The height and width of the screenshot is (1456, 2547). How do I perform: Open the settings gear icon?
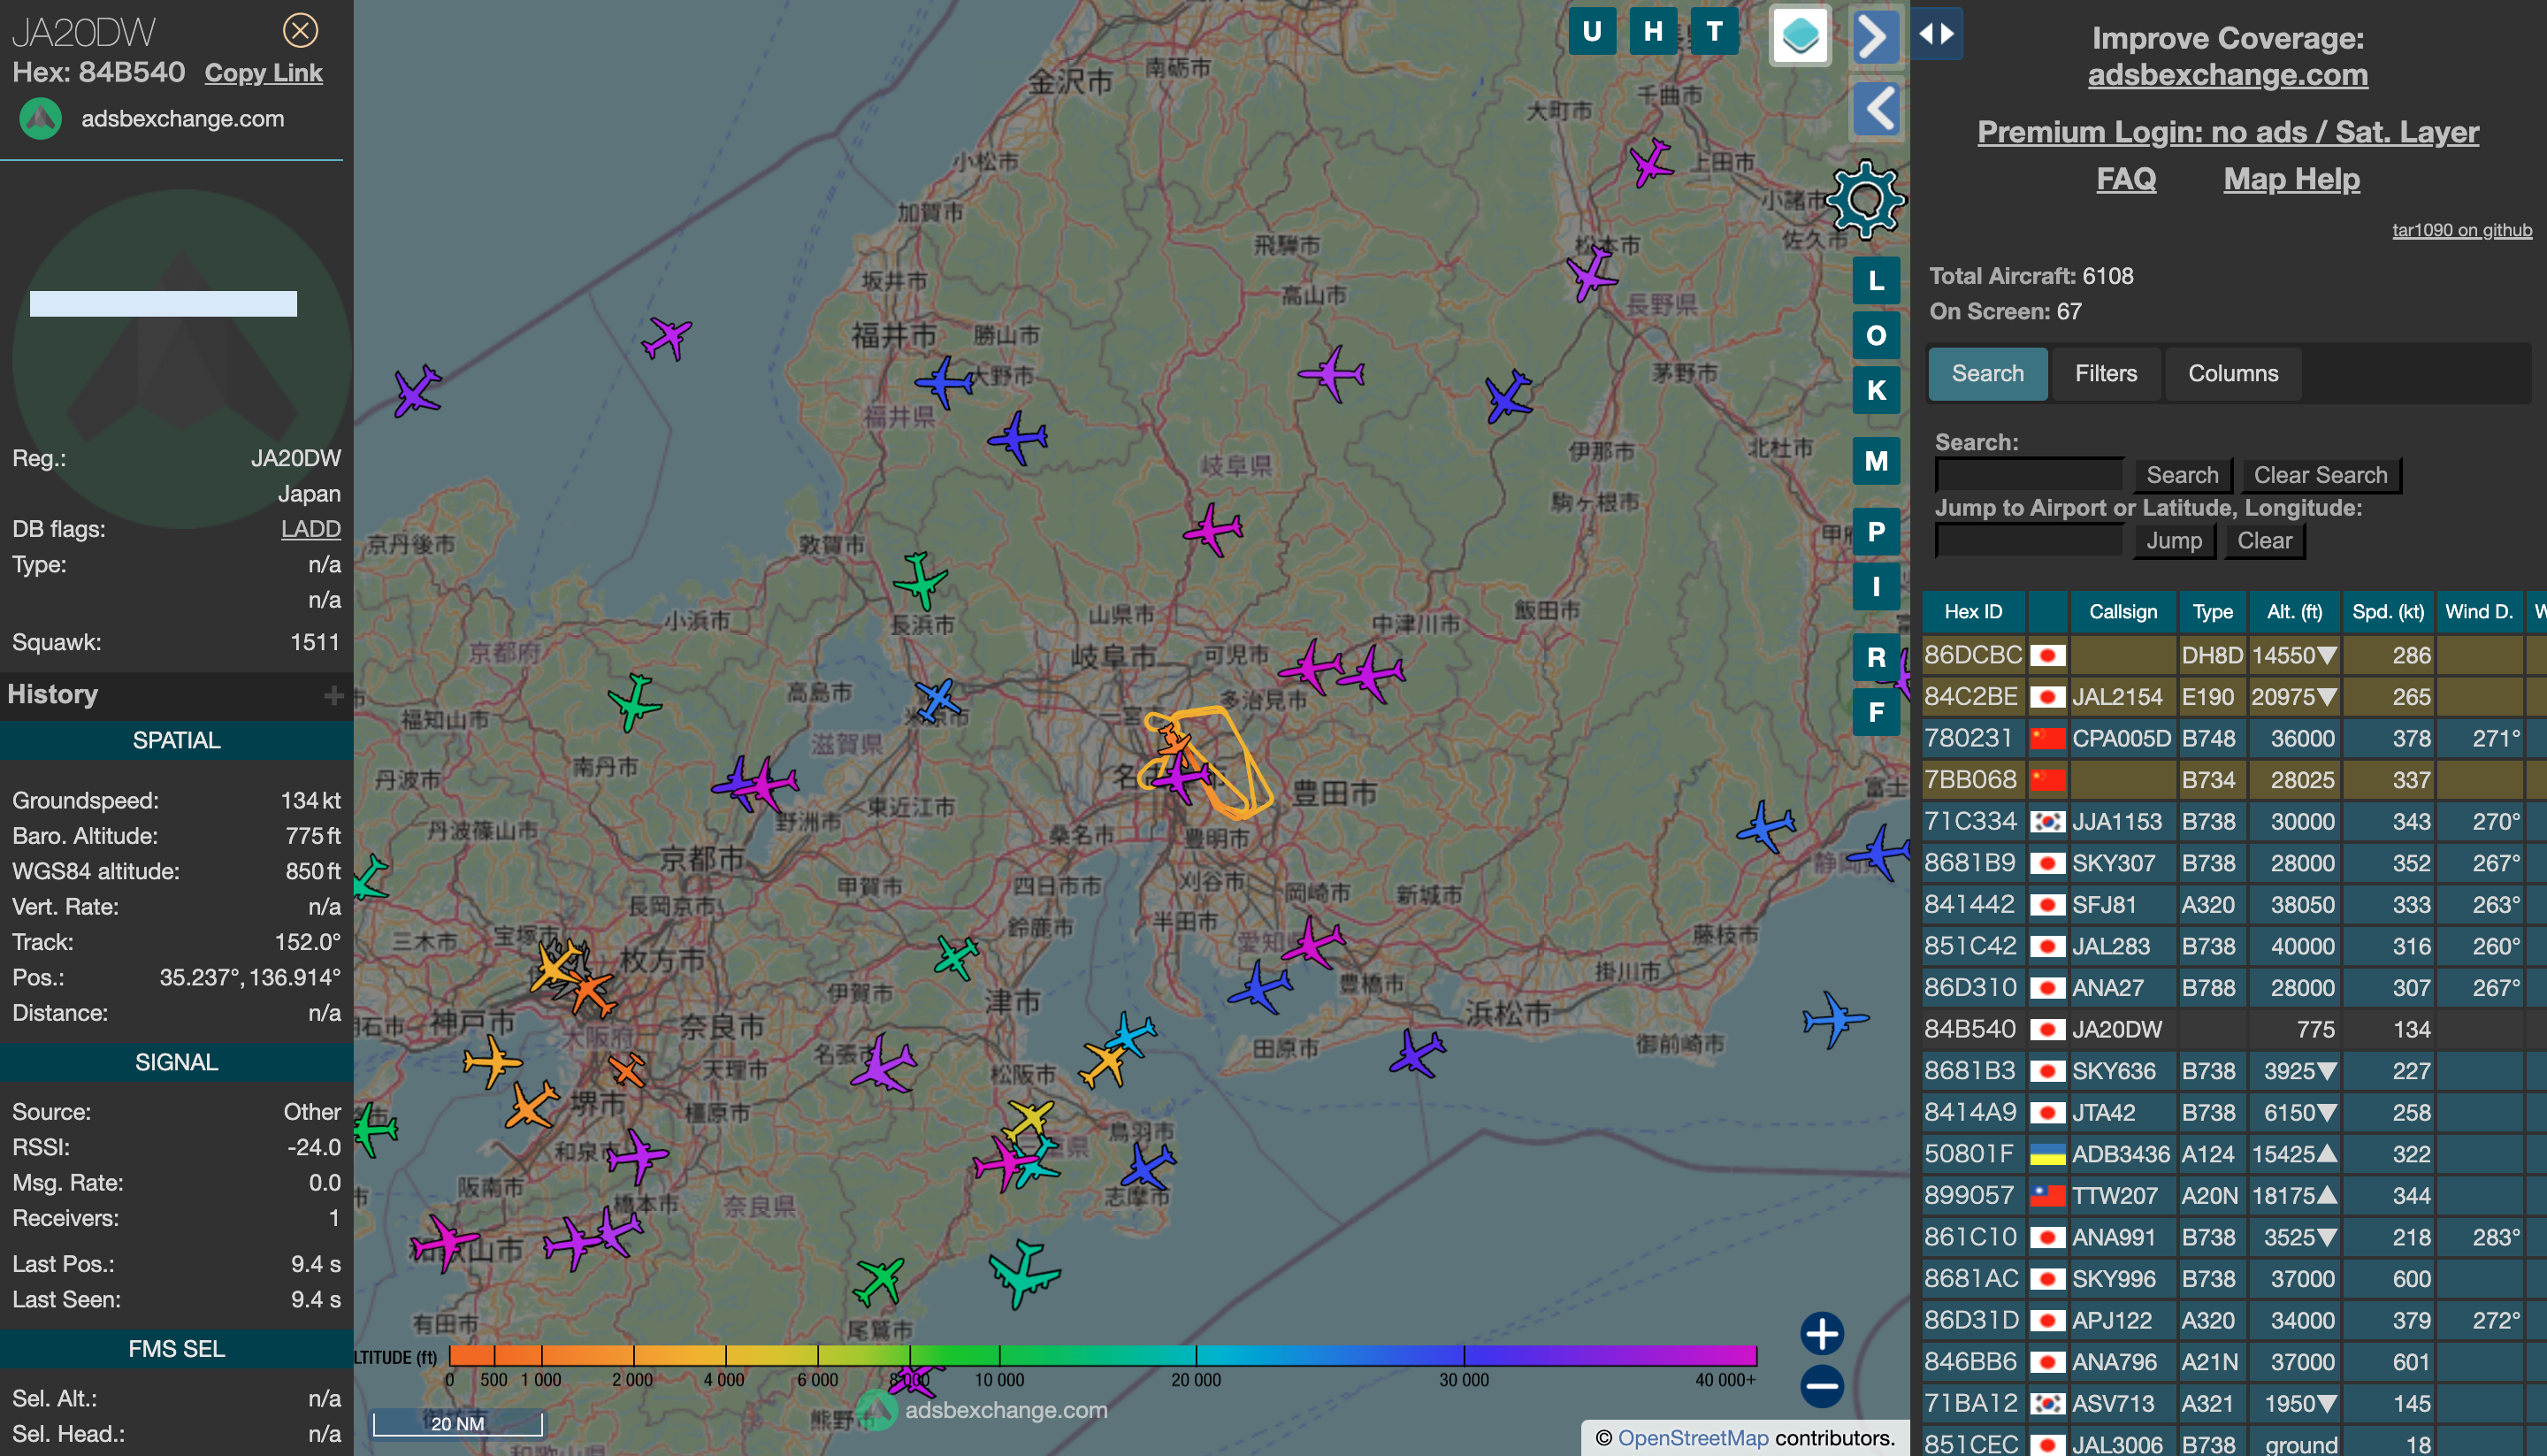point(1865,200)
